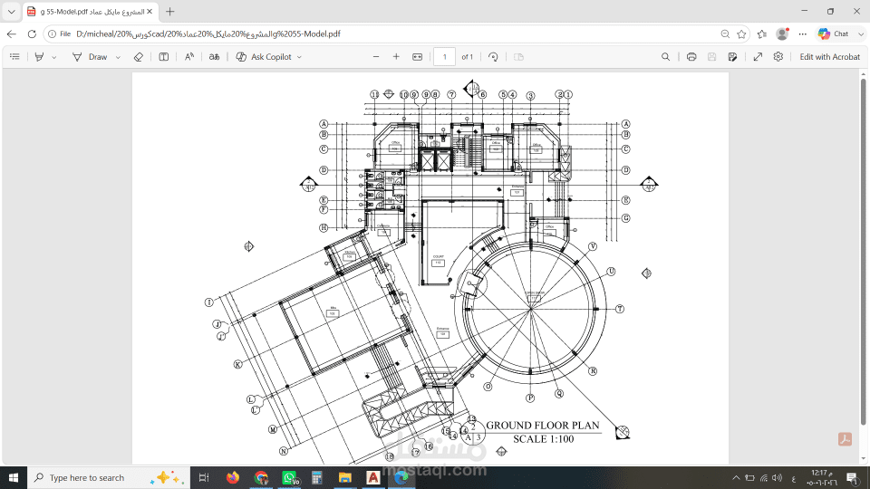Click the address bar URL
The height and width of the screenshot is (489, 870).
pos(208,34)
